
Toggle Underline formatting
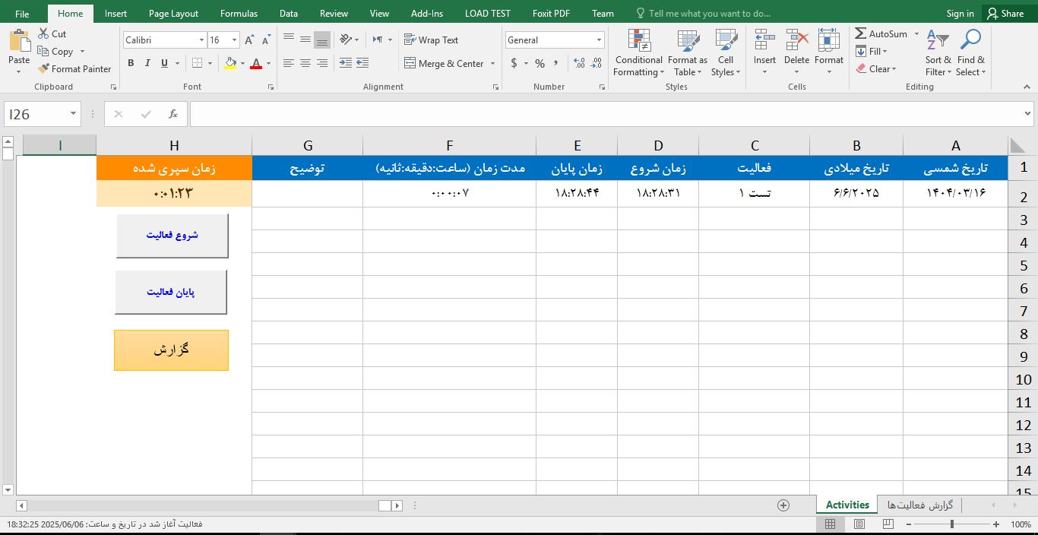[164, 63]
